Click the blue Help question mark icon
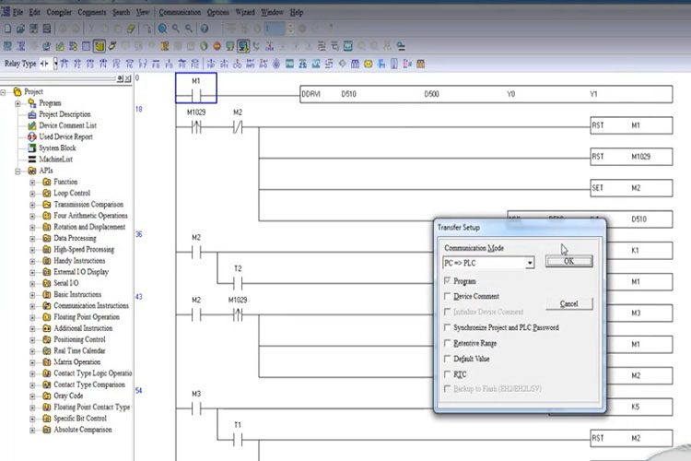 point(204,29)
